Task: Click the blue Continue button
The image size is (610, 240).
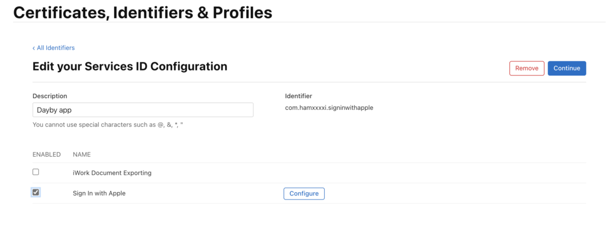Action: (567, 68)
